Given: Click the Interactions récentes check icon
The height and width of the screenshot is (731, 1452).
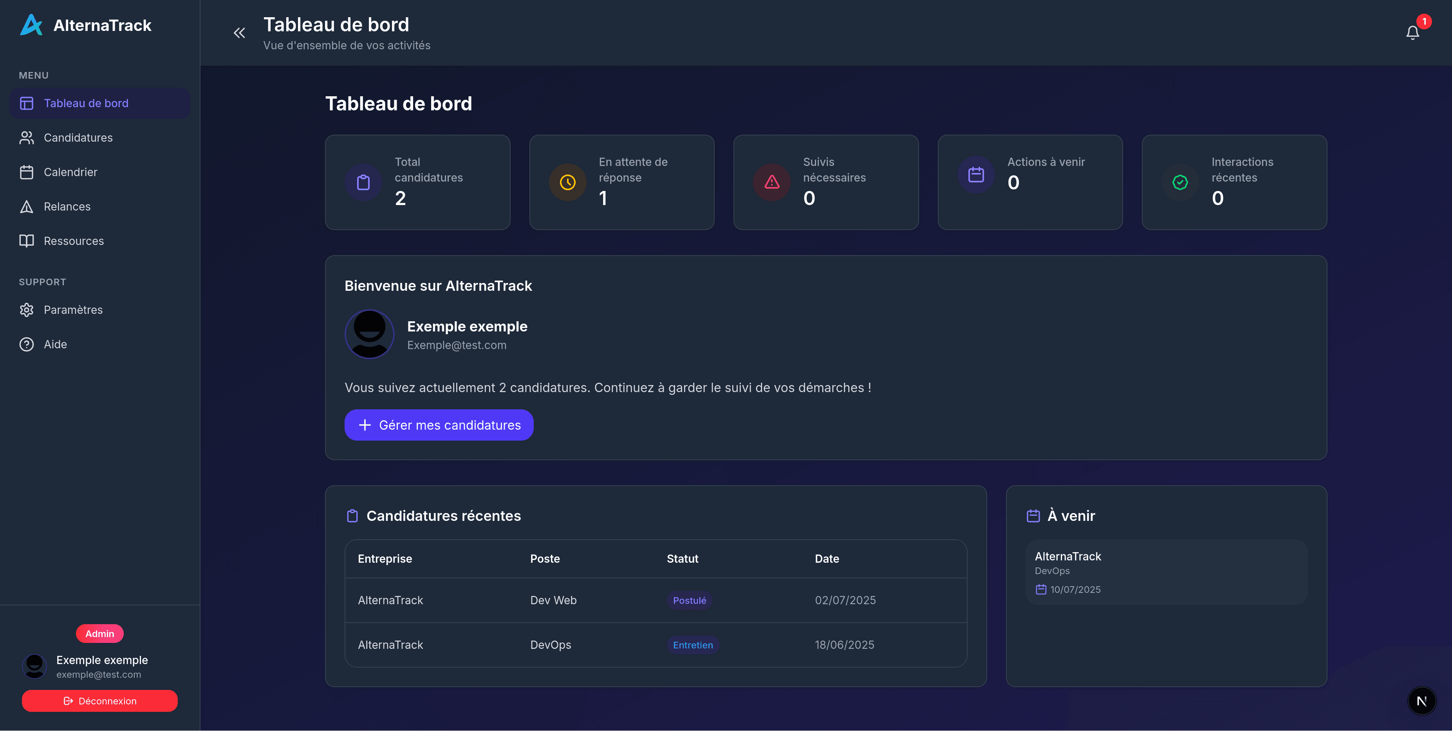Looking at the screenshot, I should [x=1180, y=182].
